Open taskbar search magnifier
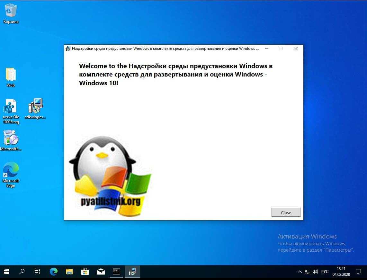 pos(22,272)
